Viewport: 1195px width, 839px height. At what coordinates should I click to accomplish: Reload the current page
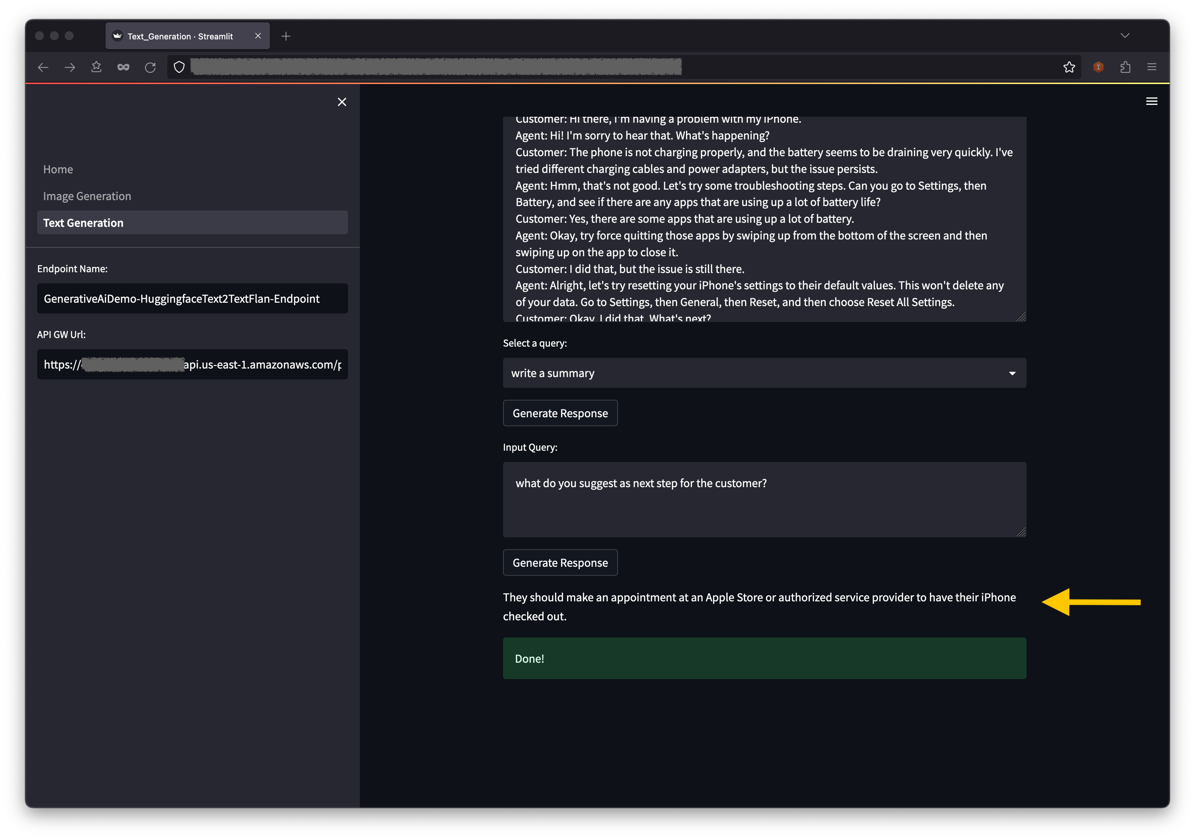151,67
